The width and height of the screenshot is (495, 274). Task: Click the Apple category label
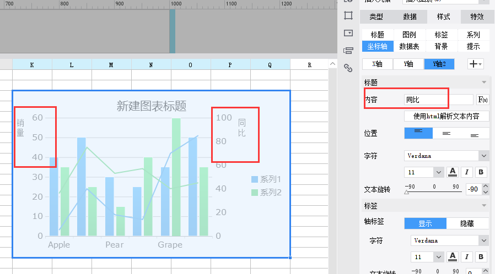pyautogui.click(x=59, y=245)
